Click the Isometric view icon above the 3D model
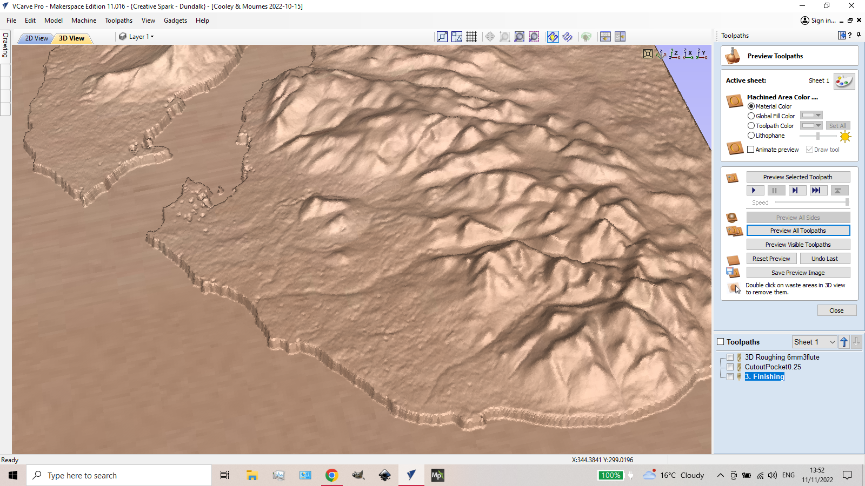This screenshot has width=865, height=486. coord(661,54)
